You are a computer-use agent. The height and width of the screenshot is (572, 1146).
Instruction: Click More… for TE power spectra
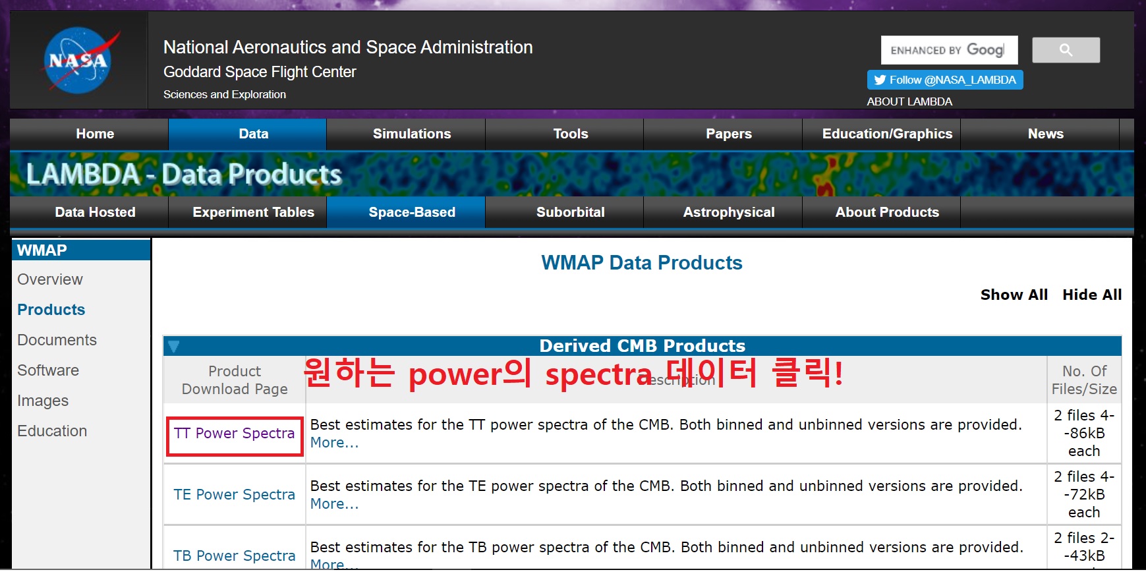coord(335,504)
